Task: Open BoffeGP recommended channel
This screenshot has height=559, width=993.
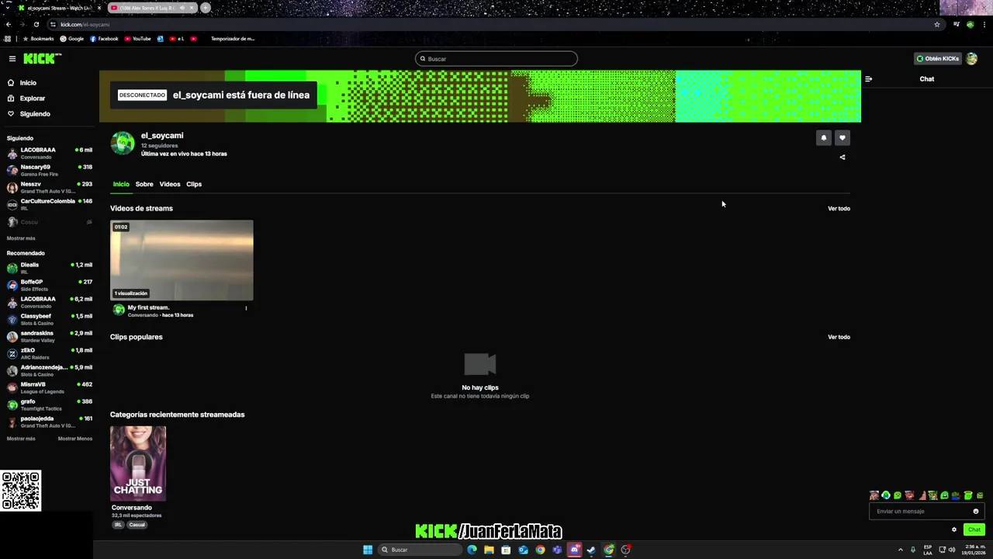Action: click(50, 285)
